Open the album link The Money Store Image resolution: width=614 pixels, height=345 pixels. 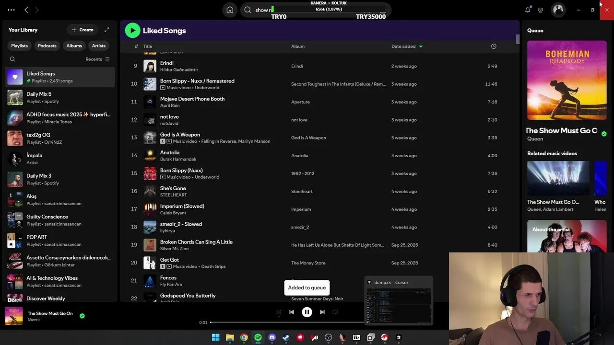click(308, 263)
